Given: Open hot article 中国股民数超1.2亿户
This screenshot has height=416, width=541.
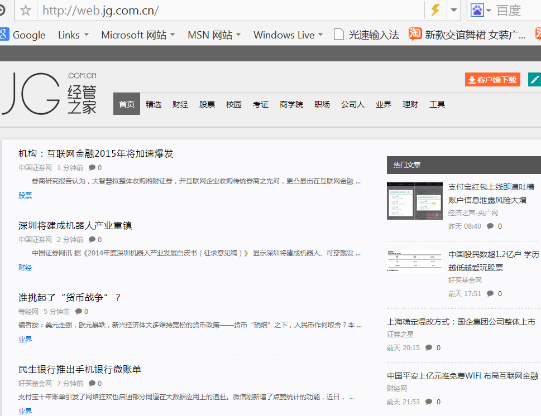Looking at the screenshot, I should tap(494, 260).
